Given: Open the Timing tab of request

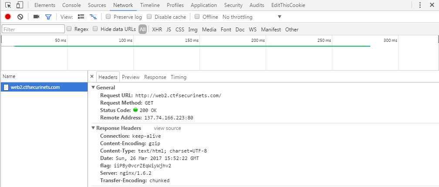Looking at the screenshot, I should (179, 77).
